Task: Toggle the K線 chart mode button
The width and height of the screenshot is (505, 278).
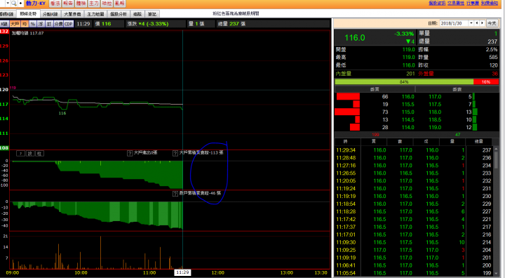Action: pos(4,24)
